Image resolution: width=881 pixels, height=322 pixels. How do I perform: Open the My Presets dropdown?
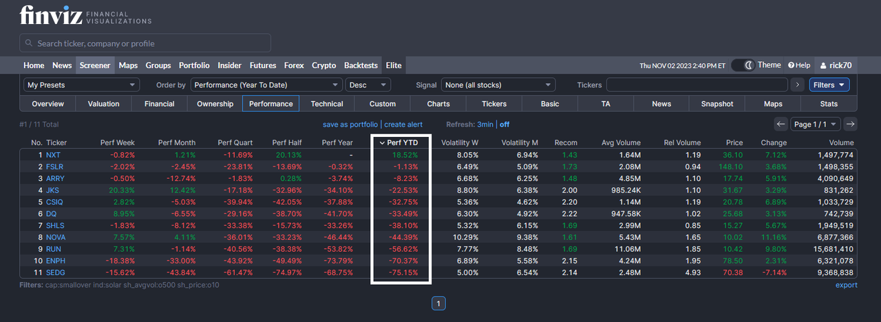[82, 85]
